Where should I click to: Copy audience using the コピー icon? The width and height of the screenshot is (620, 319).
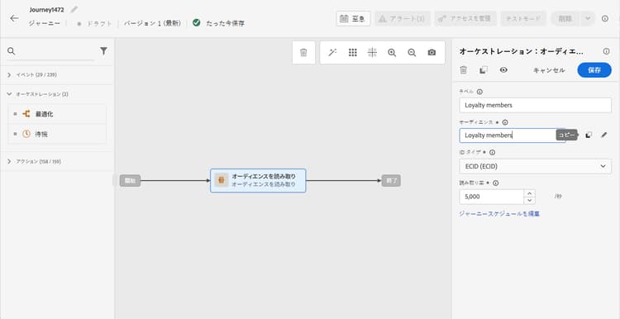589,136
